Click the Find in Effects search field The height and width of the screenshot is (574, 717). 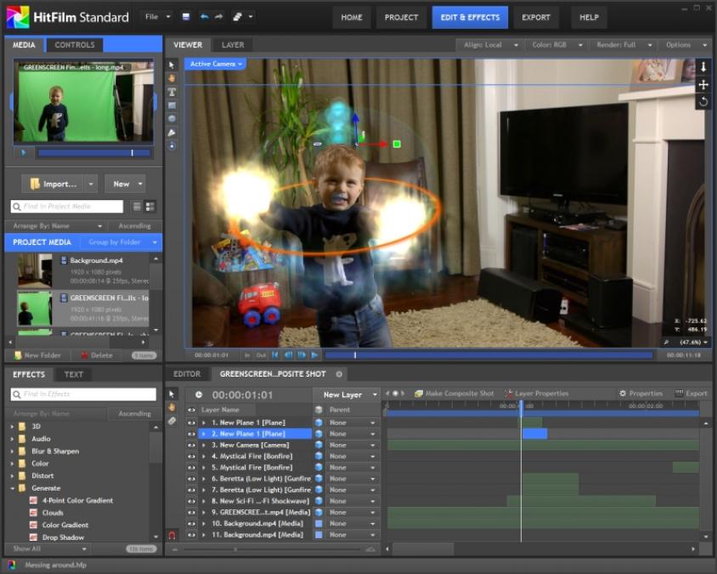tap(85, 395)
